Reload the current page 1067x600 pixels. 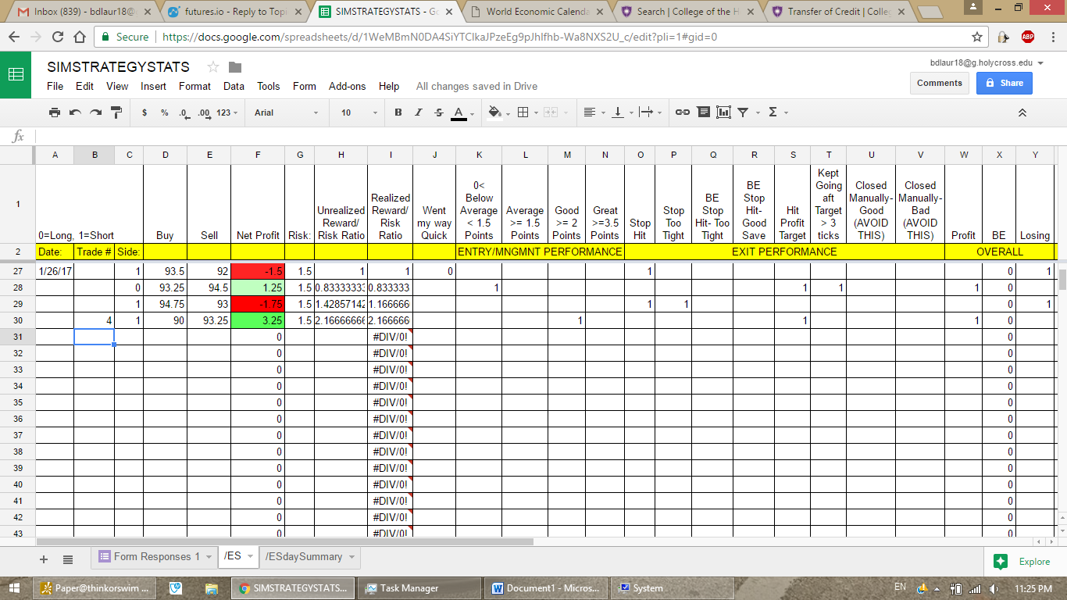57,37
